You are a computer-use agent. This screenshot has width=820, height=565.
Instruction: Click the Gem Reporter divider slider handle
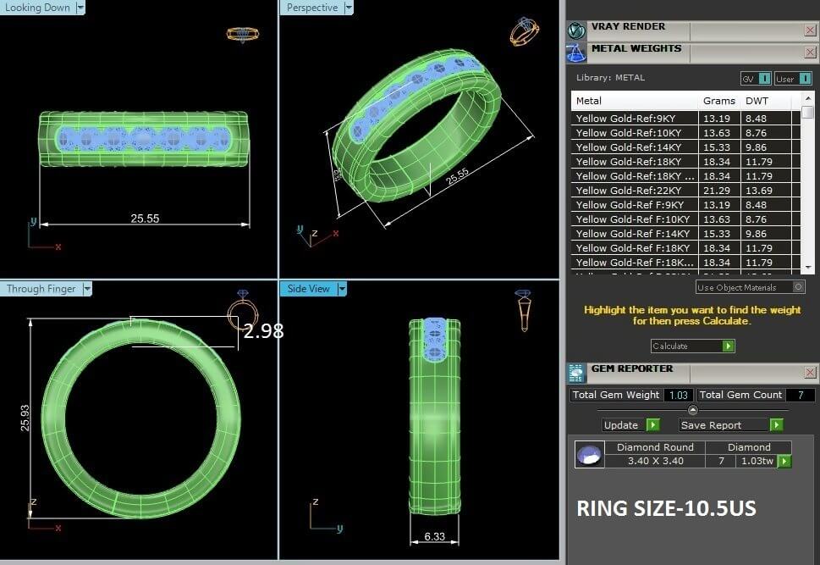click(x=693, y=410)
